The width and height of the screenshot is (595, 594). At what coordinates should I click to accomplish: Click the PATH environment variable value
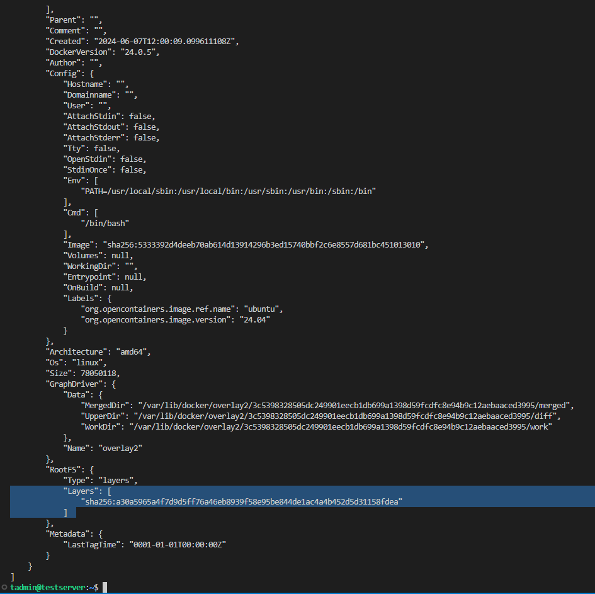[x=229, y=191]
